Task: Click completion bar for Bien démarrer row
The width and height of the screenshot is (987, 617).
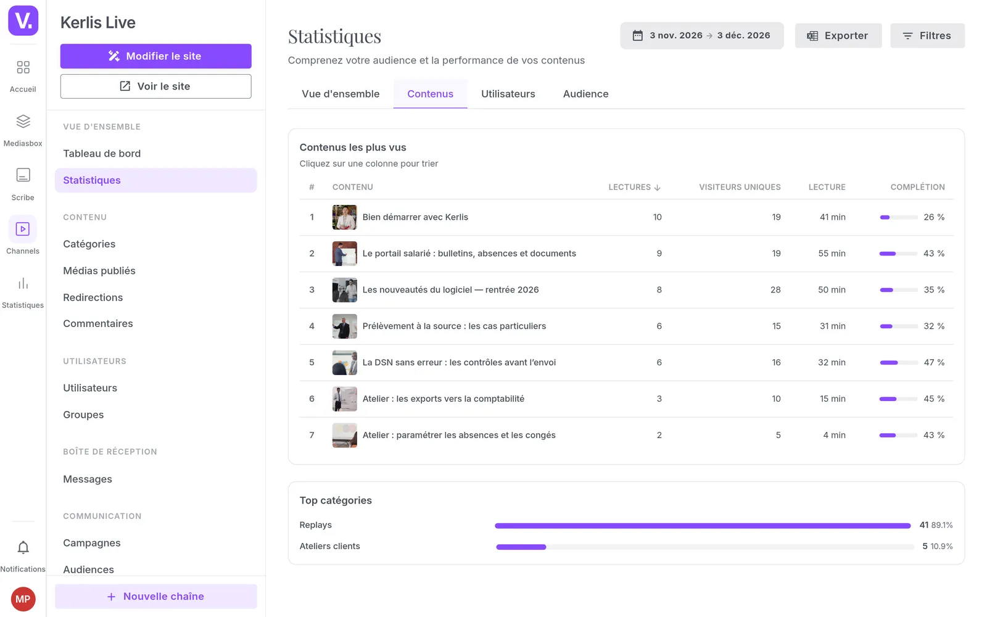Action: (898, 217)
